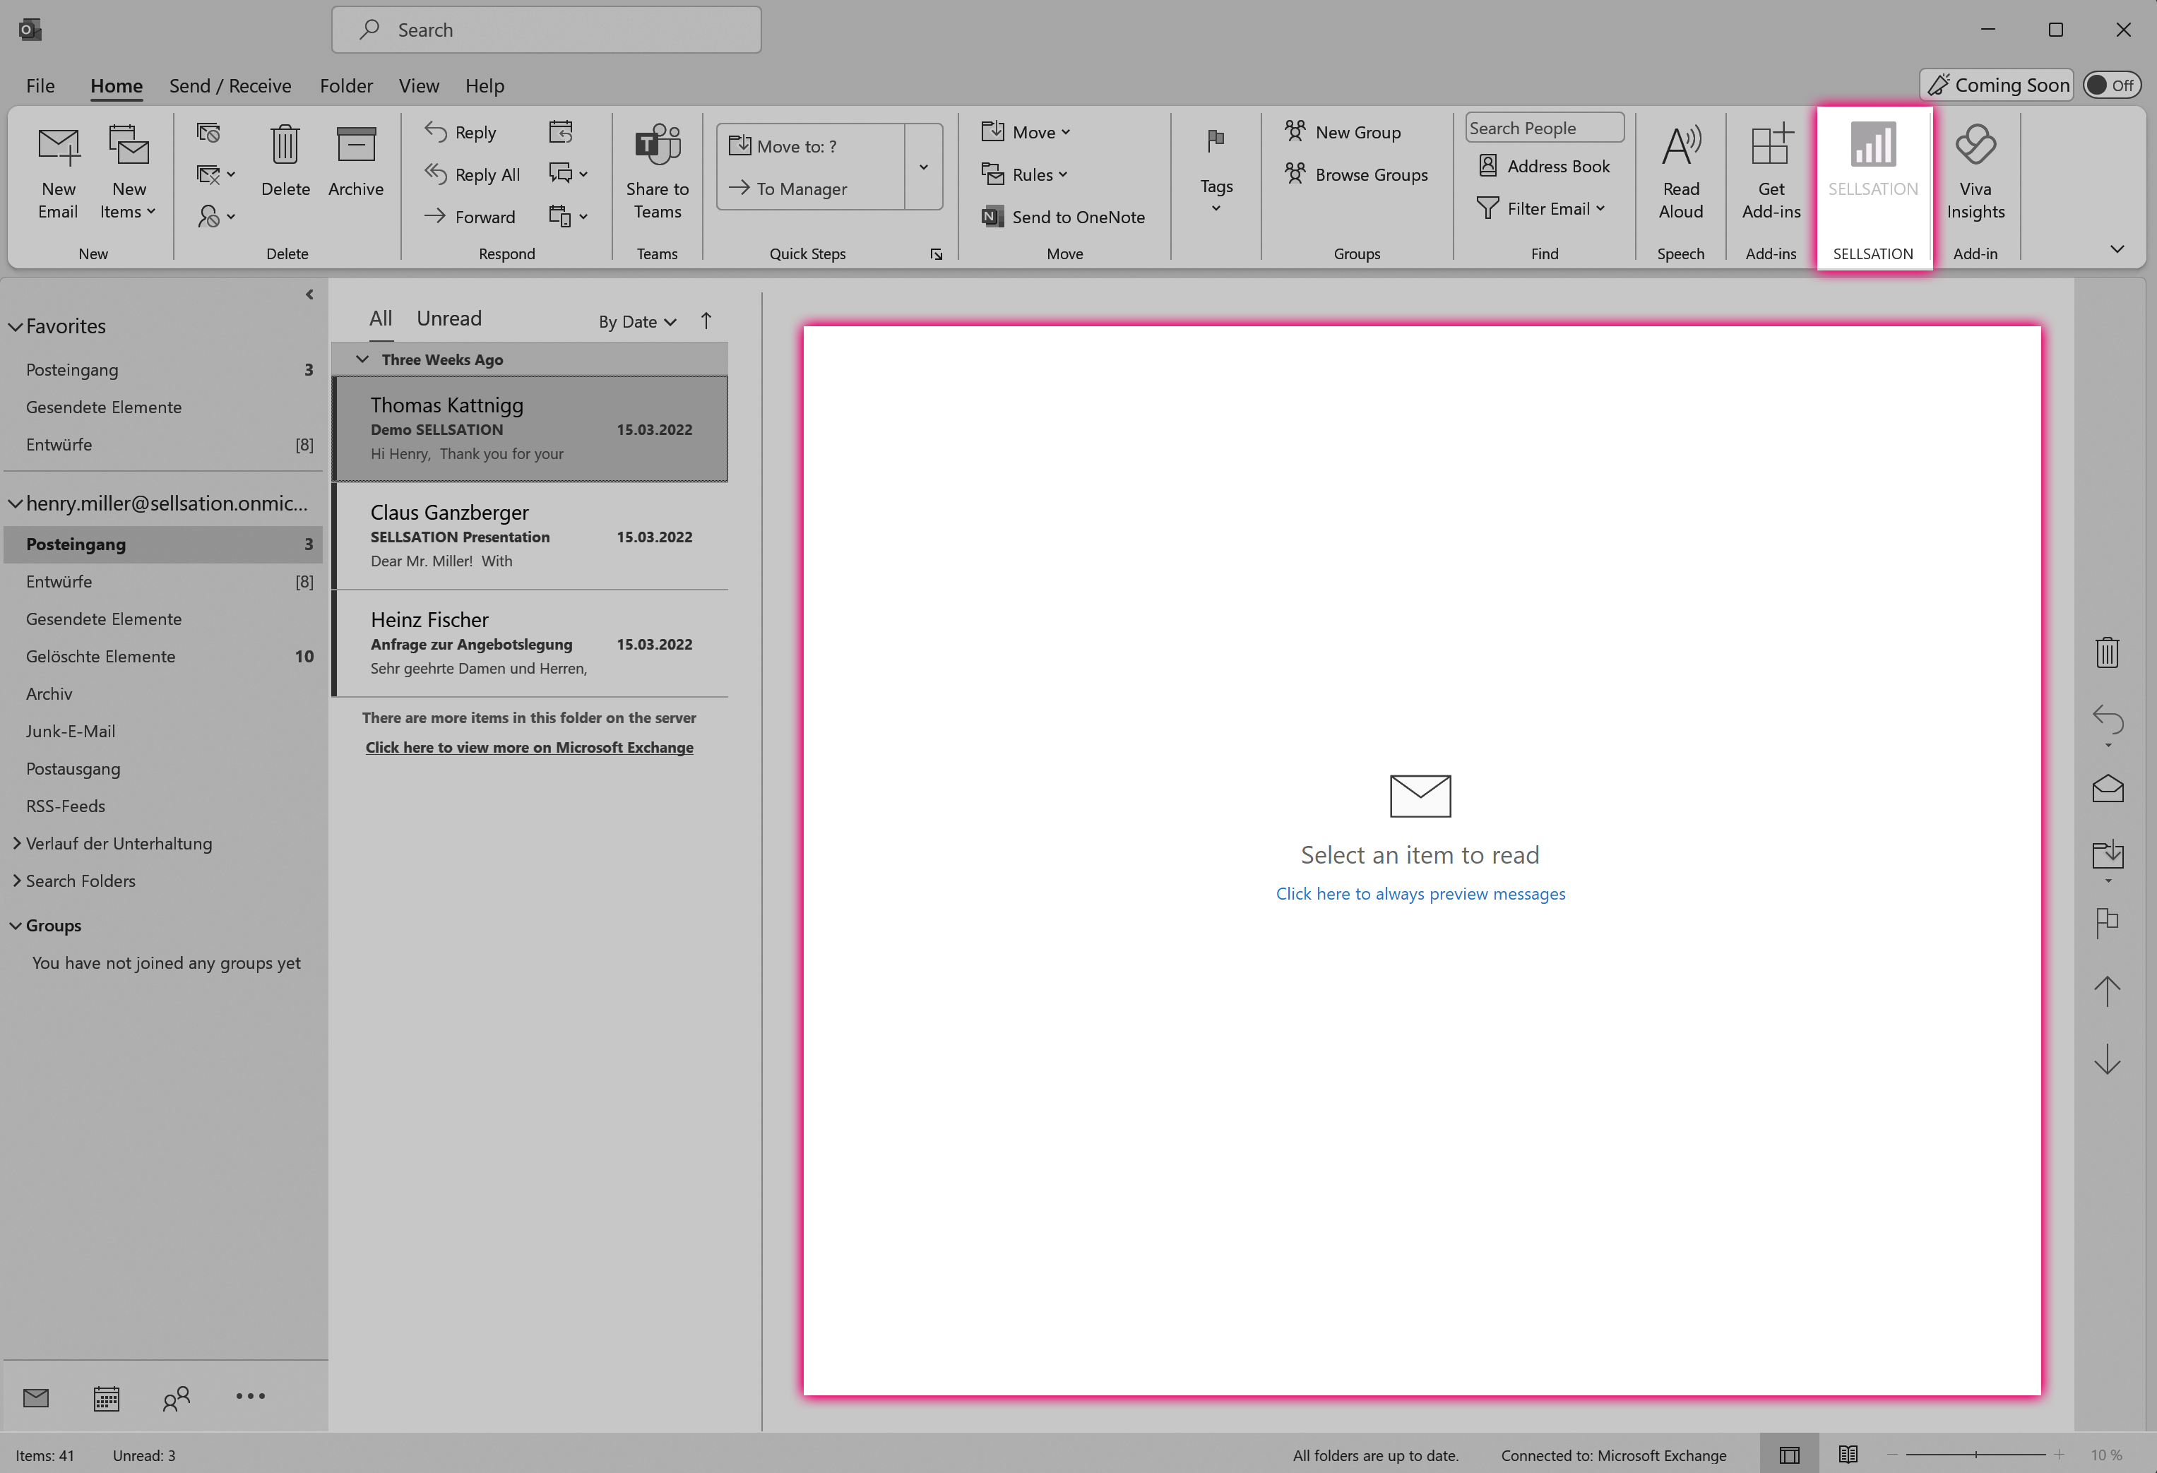Archive the selected message

tap(355, 162)
